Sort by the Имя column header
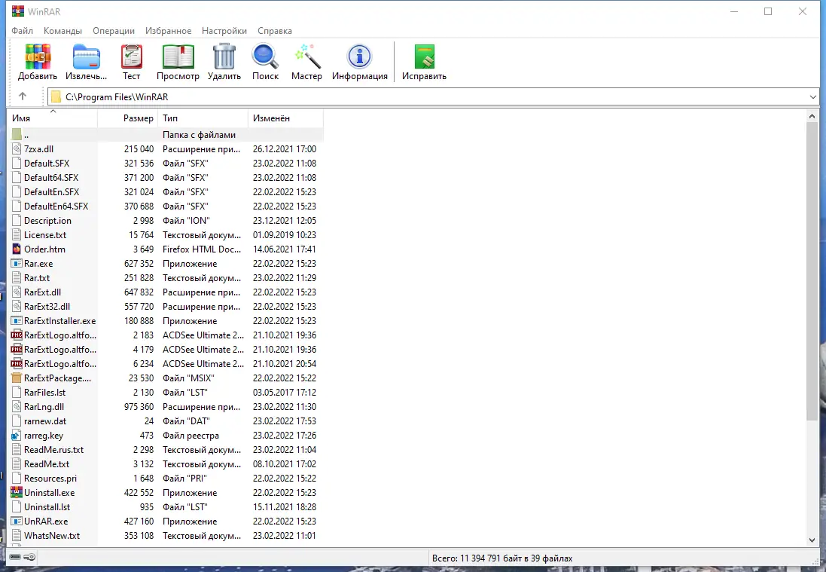Screen dimensions: 826x572 click(53, 118)
